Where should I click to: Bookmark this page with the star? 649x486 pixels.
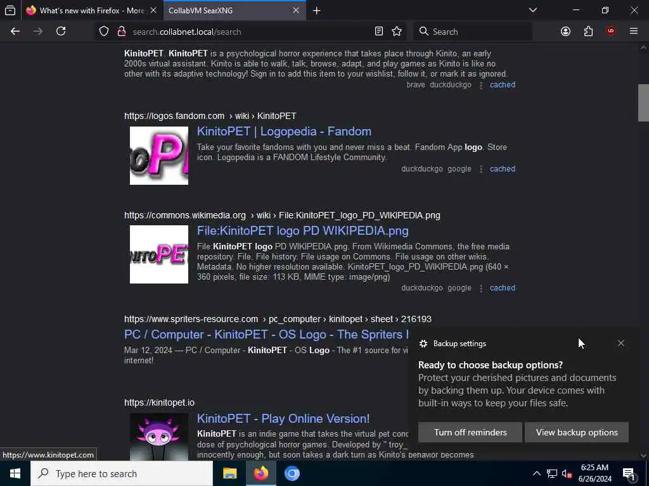click(x=397, y=32)
